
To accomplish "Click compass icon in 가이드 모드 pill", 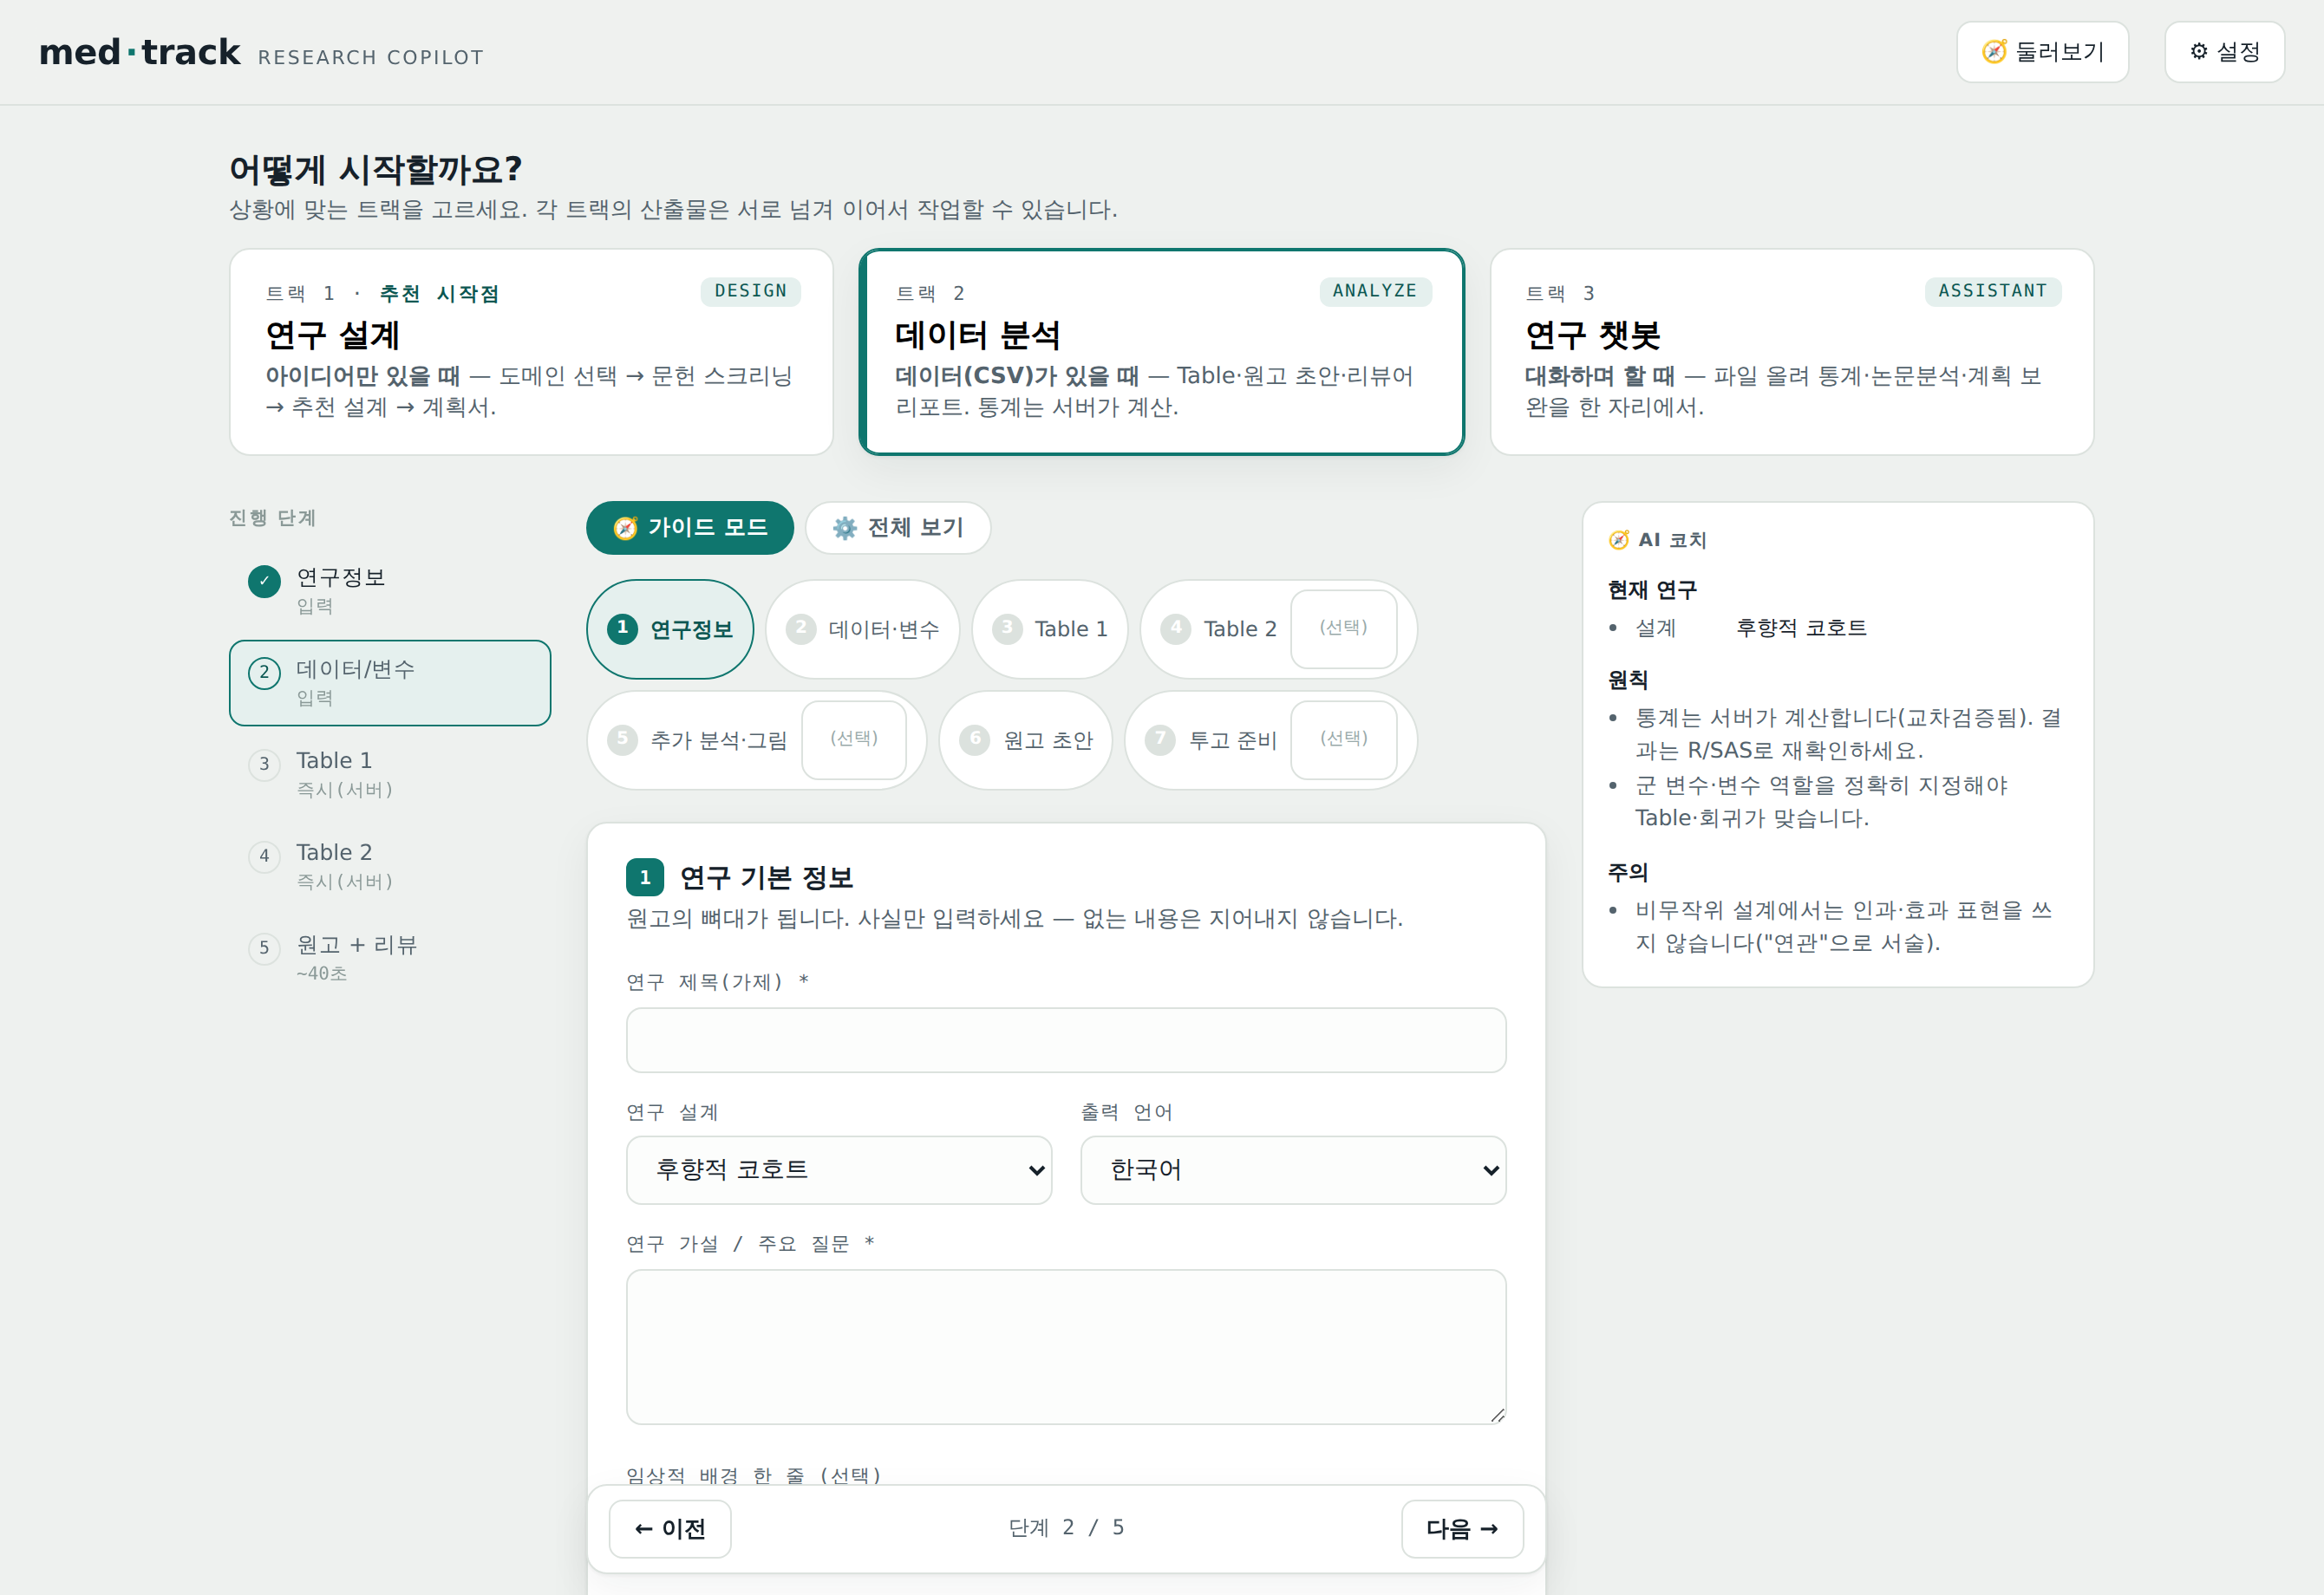I will [626, 528].
